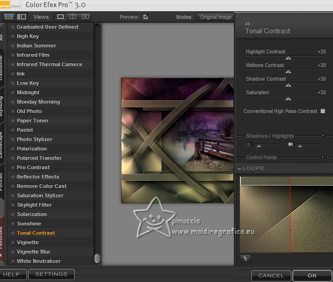Click the Highlight Contrast slider handle
This screenshot has height=282, width=333.
click(x=288, y=58)
